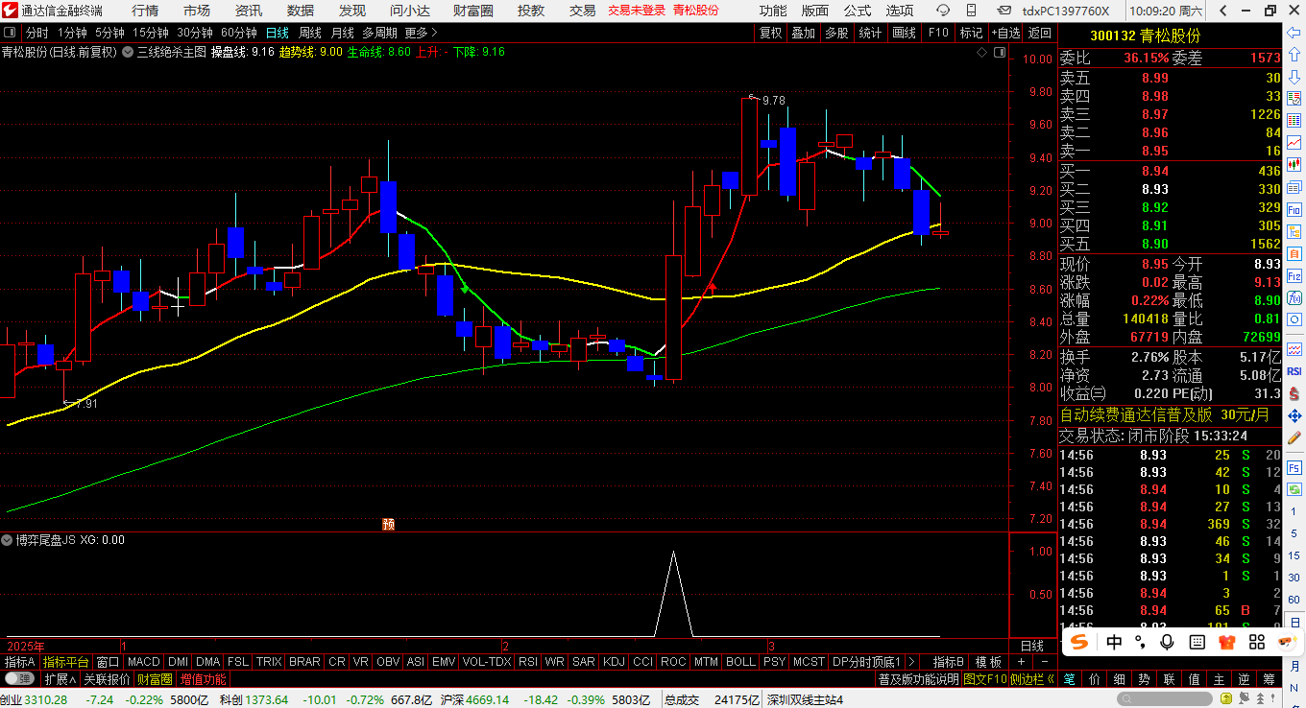This screenshot has height=708, width=1306.
Task: Click the down arrow icon in right sidebar
Action: coord(1294,77)
